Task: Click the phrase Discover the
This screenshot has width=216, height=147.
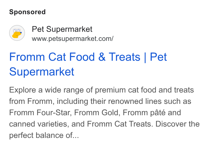Action: pos(178,124)
